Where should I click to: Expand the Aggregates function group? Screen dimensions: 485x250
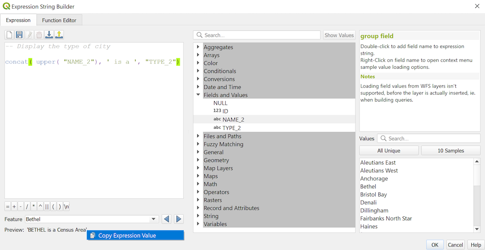(198, 47)
